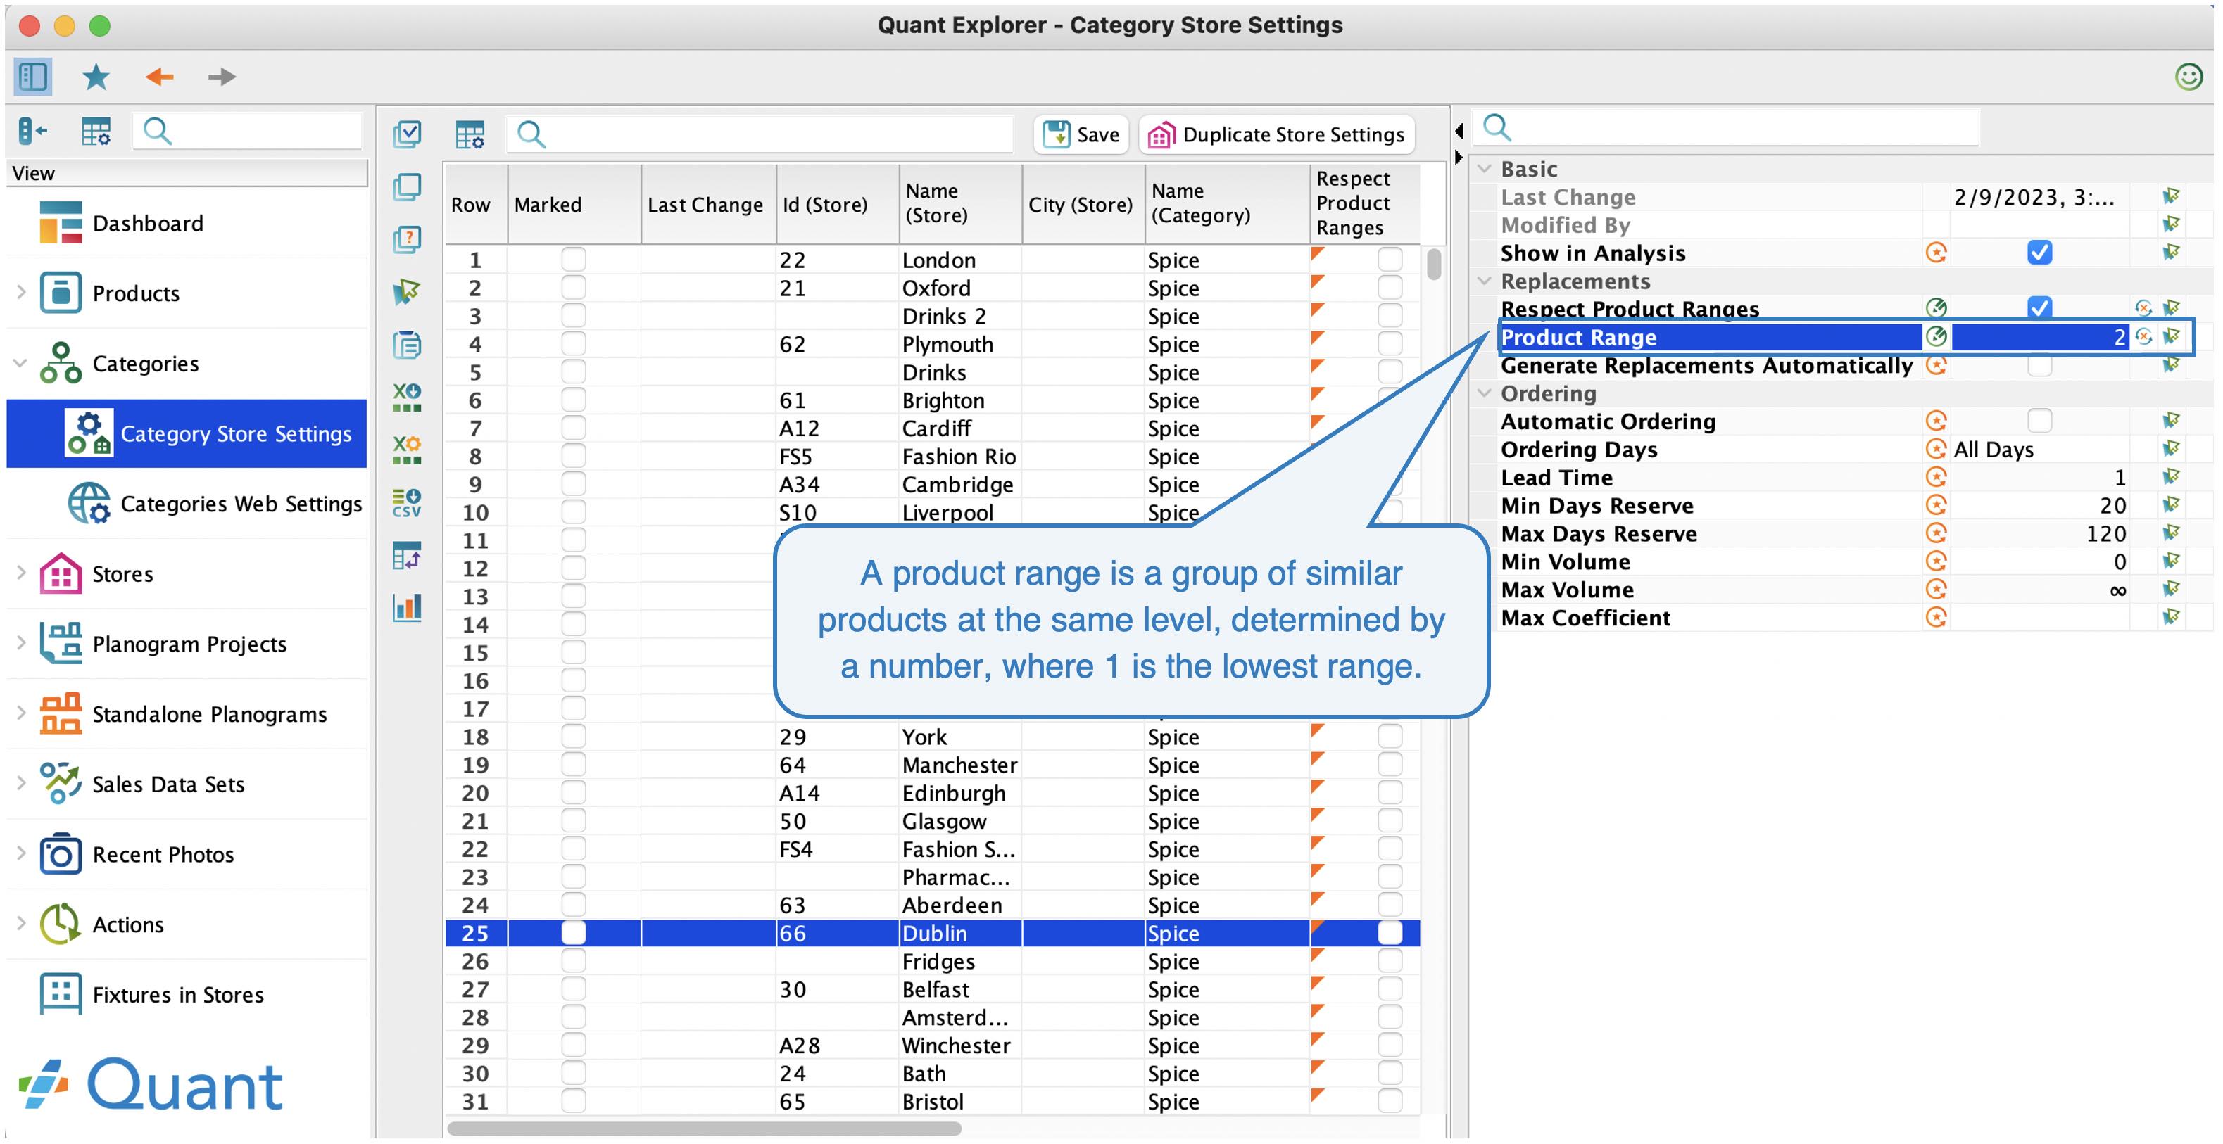Image resolution: width=2223 pixels, height=1144 pixels.
Task: Collapse the view tree using the left toolbar icon
Action: tap(32, 131)
